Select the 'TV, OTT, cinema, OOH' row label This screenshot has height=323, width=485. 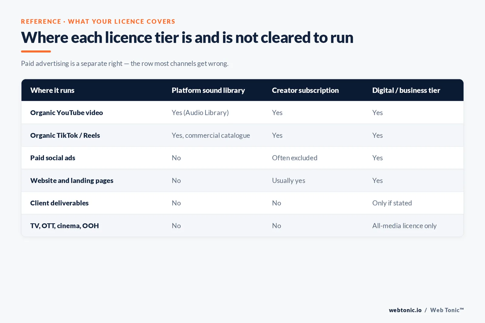(64, 226)
